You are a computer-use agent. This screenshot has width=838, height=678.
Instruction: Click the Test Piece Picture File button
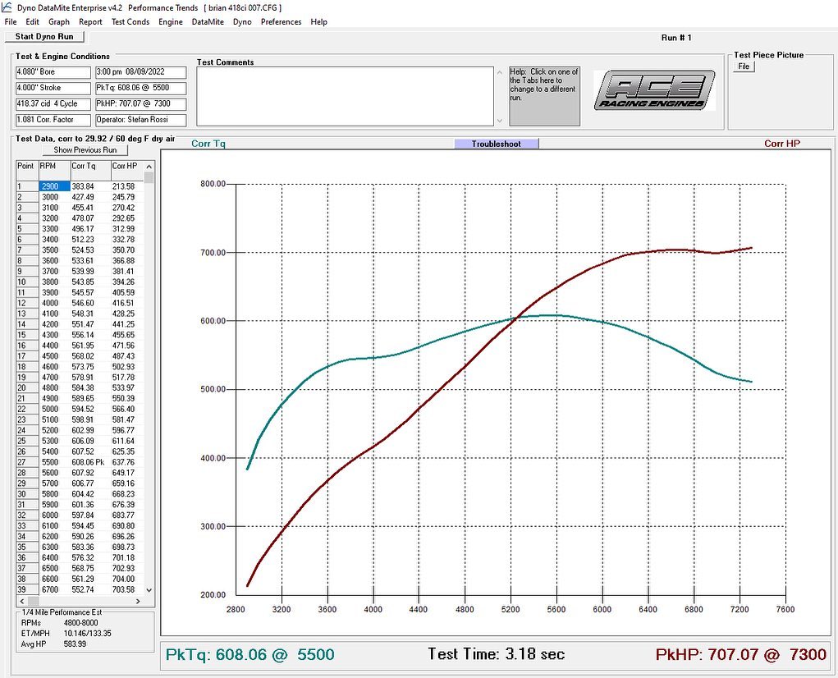(x=744, y=66)
